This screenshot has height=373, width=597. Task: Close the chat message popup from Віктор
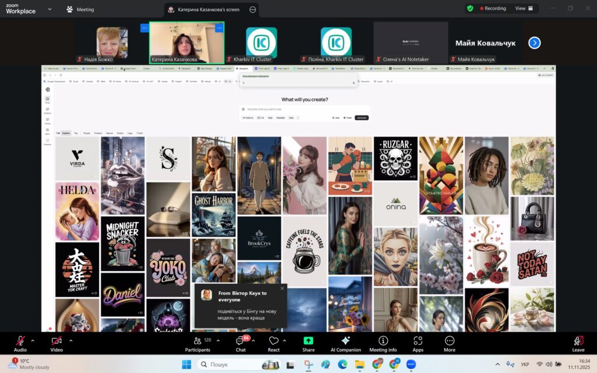coord(282,288)
